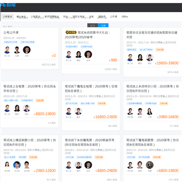
Task: Click the Fenbi logo in the header
Action: [8, 5]
